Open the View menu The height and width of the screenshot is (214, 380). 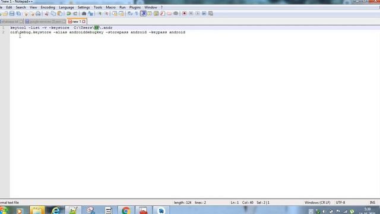[33, 8]
